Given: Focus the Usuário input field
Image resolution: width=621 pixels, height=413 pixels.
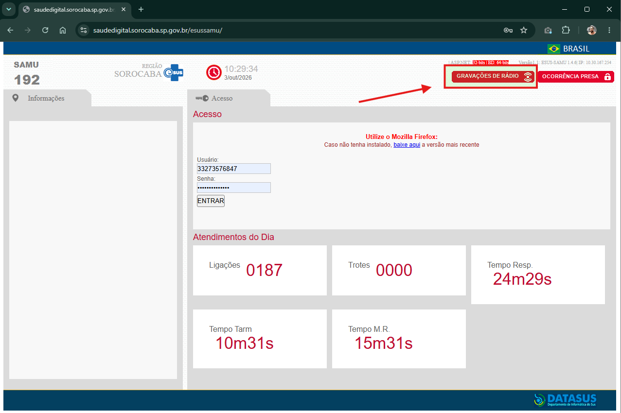Looking at the screenshot, I should point(233,169).
